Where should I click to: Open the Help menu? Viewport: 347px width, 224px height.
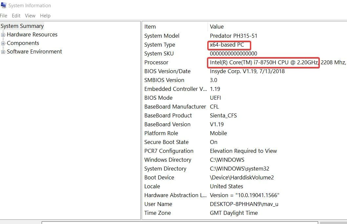click(x=45, y=15)
